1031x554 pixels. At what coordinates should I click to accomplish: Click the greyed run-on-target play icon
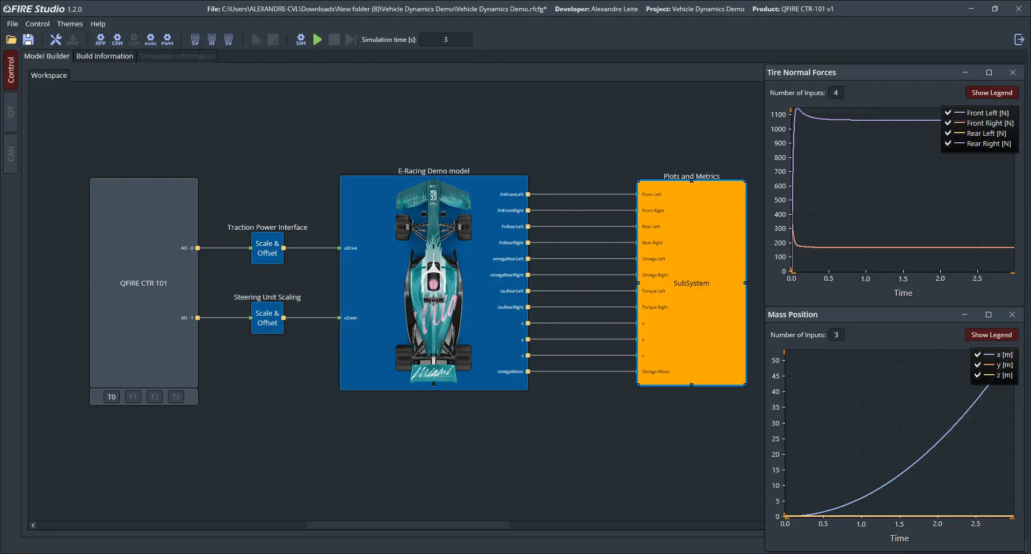257,39
